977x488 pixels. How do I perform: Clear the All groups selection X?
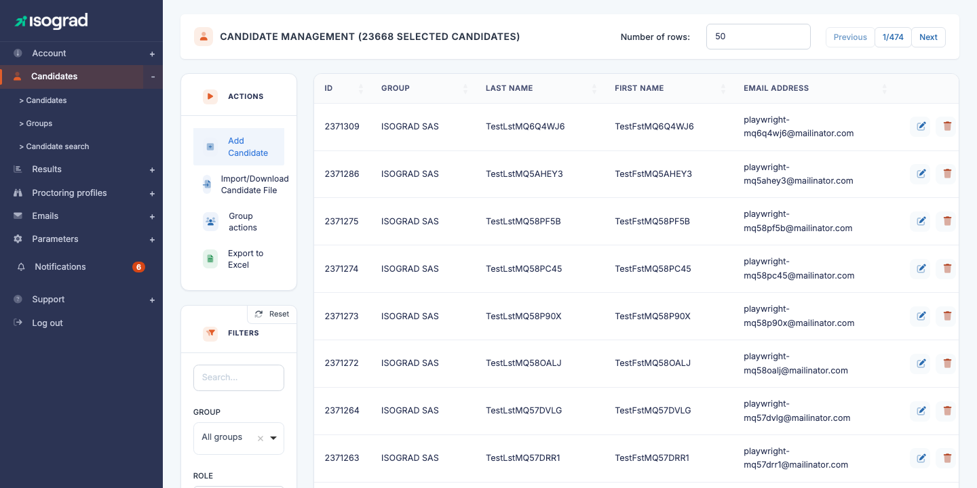(x=260, y=439)
